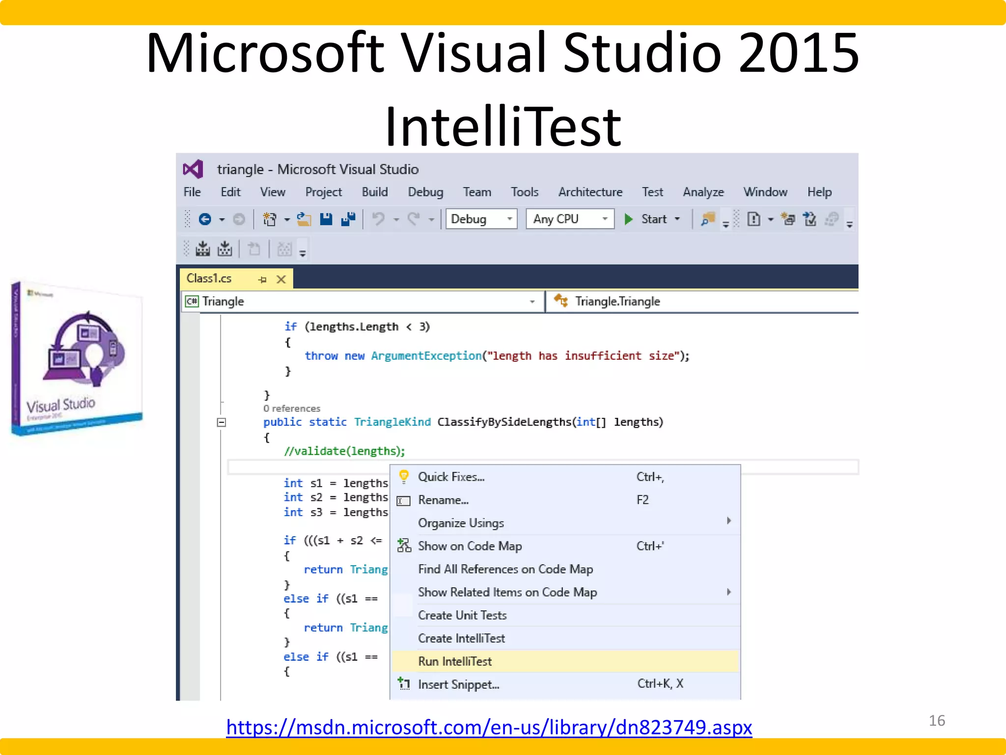Click the first icon in second toolbar row
The image size is (1006, 755).
point(203,249)
